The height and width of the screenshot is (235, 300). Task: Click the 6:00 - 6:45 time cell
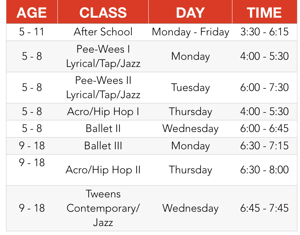(x=265, y=129)
